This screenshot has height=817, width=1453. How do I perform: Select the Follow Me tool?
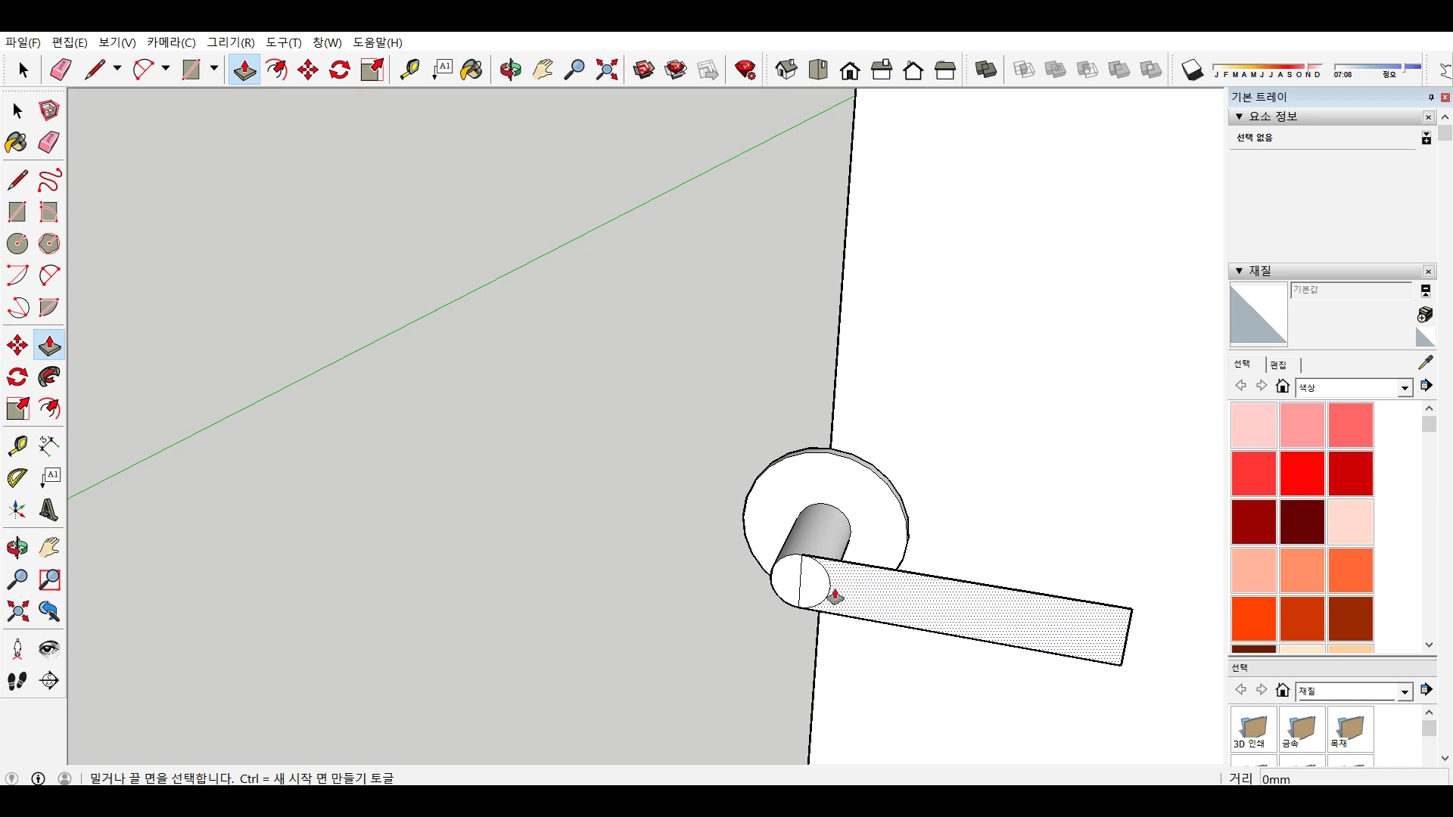point(49,377)
